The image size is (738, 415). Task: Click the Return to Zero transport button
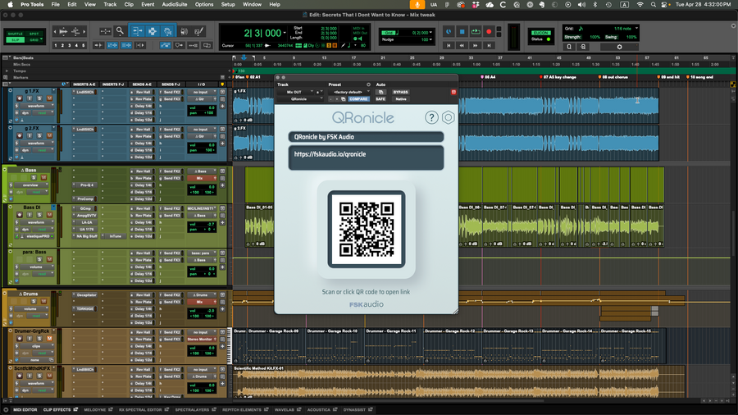pyautogui.click(x=449, y=45)
